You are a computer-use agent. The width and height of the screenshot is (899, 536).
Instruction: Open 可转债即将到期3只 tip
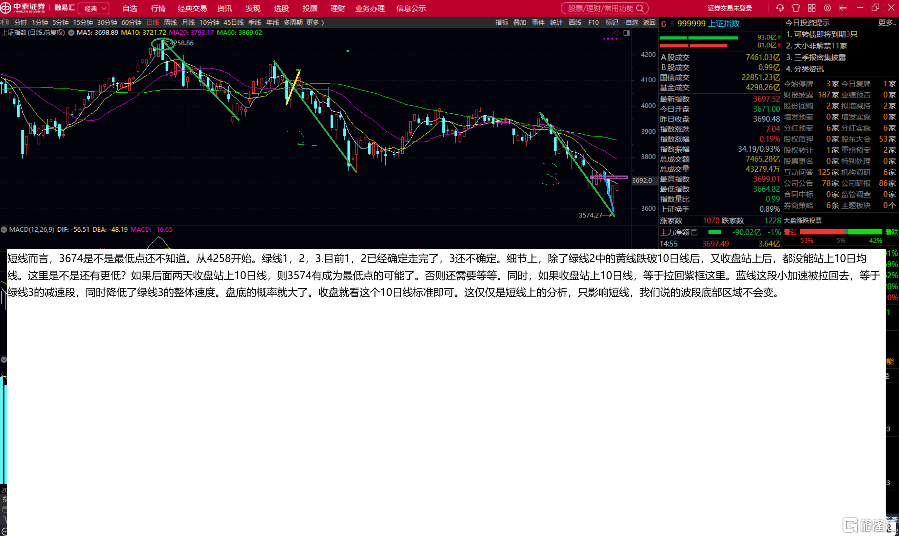pyautogui.click(x=822, y=34)
